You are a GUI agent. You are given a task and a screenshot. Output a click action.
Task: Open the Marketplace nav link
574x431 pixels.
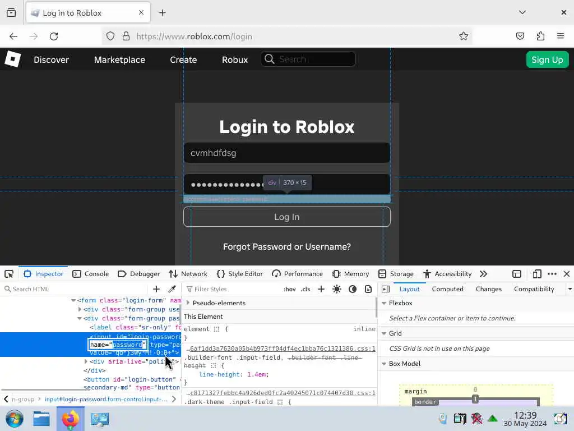[x=119, y=59]
